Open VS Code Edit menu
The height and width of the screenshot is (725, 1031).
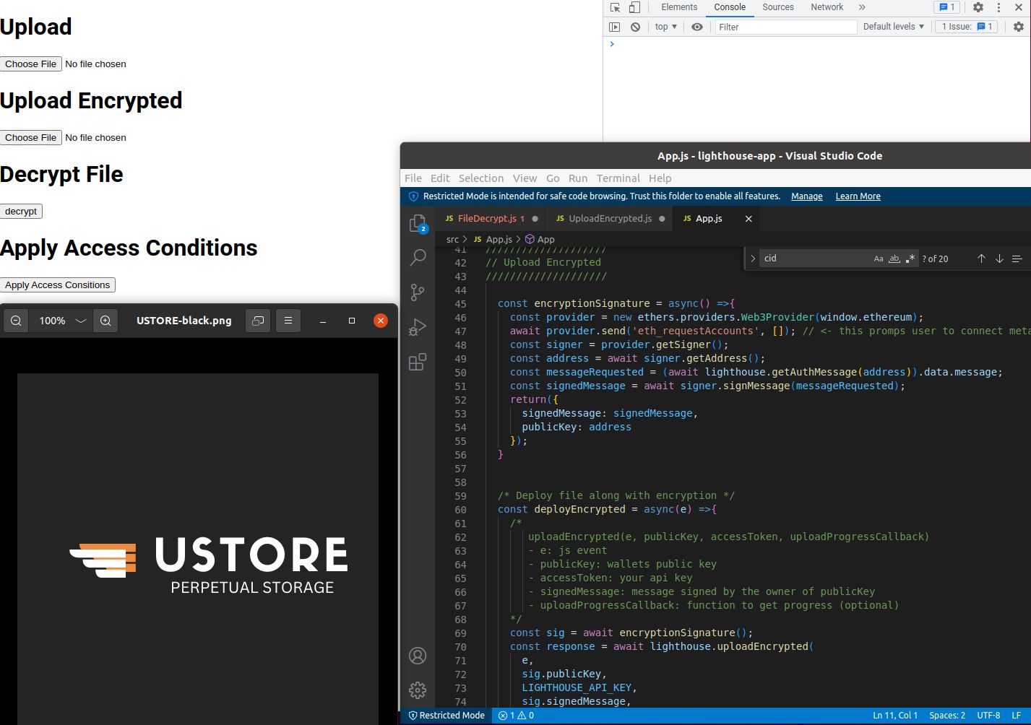[440, 178]
